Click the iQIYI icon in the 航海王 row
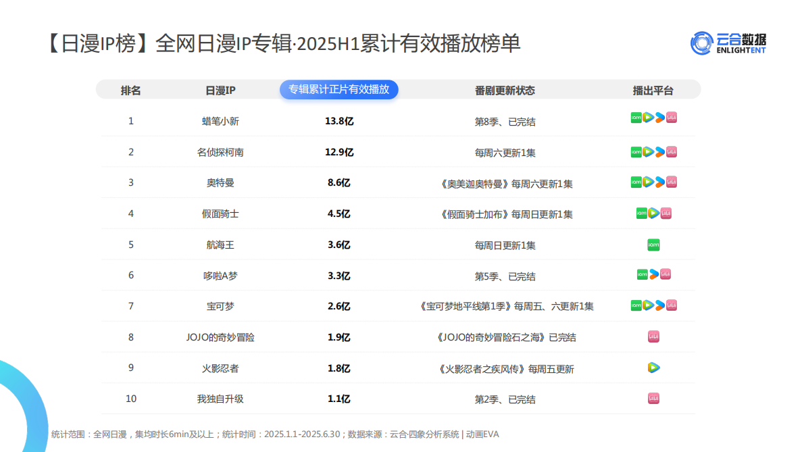 click(x=653, y=244)
